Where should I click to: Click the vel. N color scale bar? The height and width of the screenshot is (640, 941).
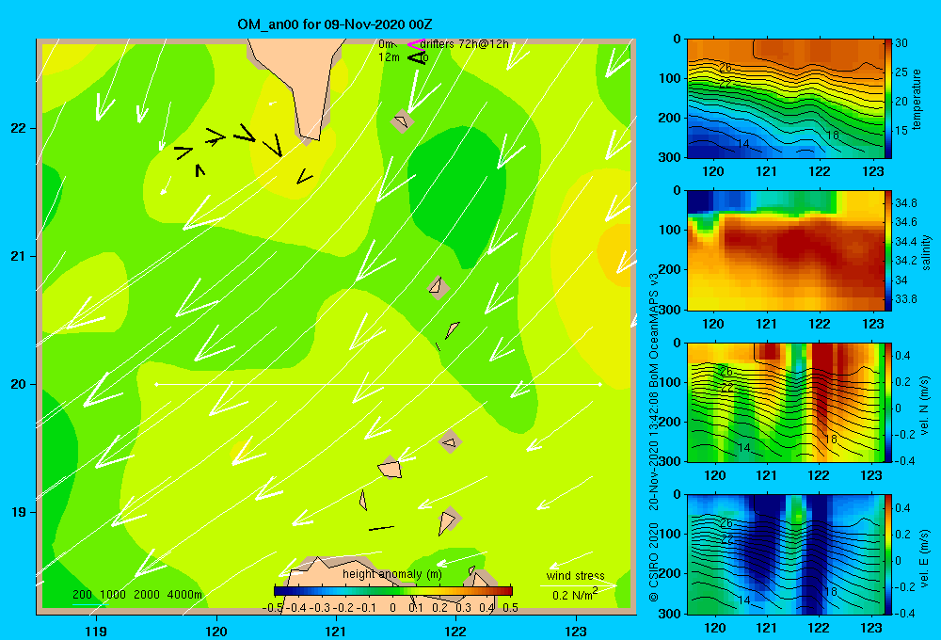(x=887, y=402)
